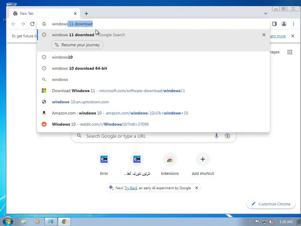Follow the Try Bard link
The image size is (301, 226).
click(x=131, y=188)
